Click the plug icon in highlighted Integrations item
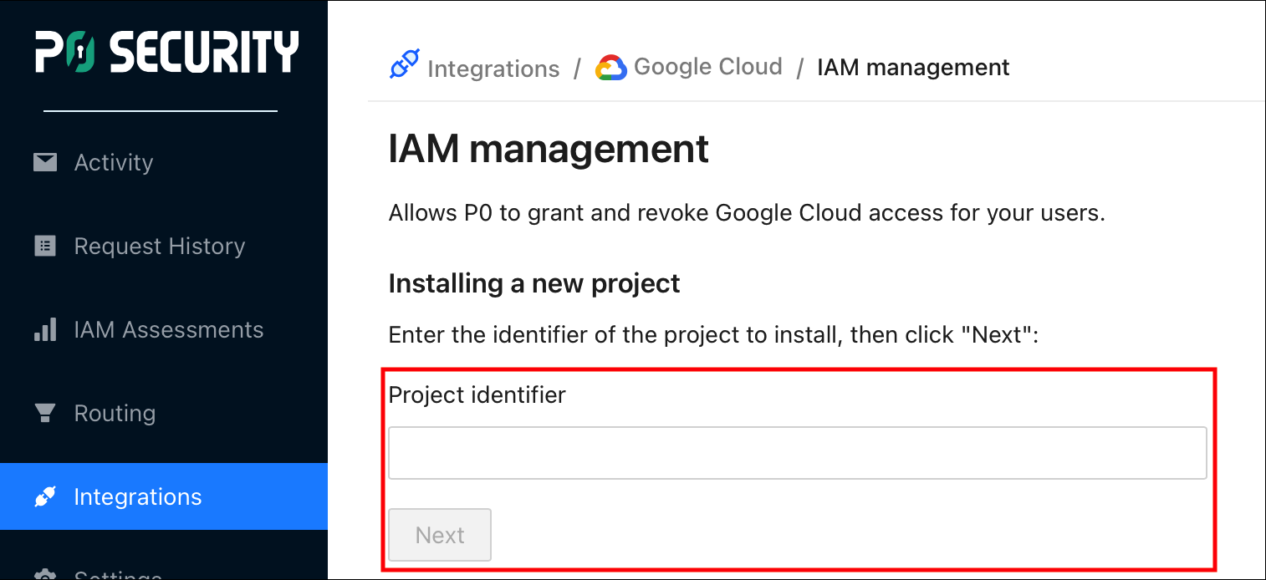The width and height of the screenshot is (1266, 580). [x=45, y=496]
